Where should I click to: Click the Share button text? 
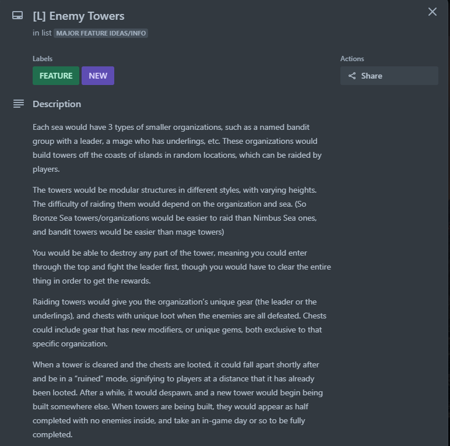[372, 76]
